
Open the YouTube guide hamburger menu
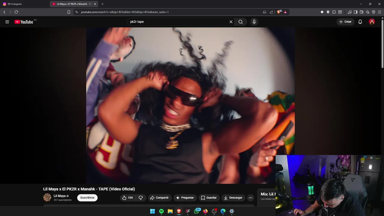point(7,22)
